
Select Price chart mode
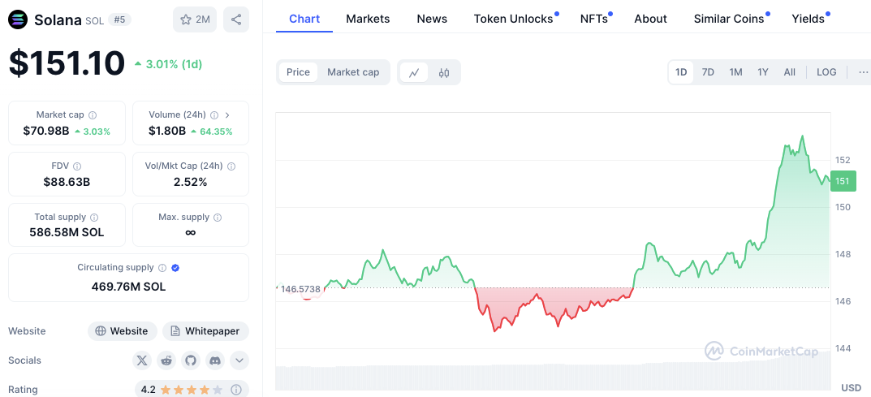coord(298,72)
